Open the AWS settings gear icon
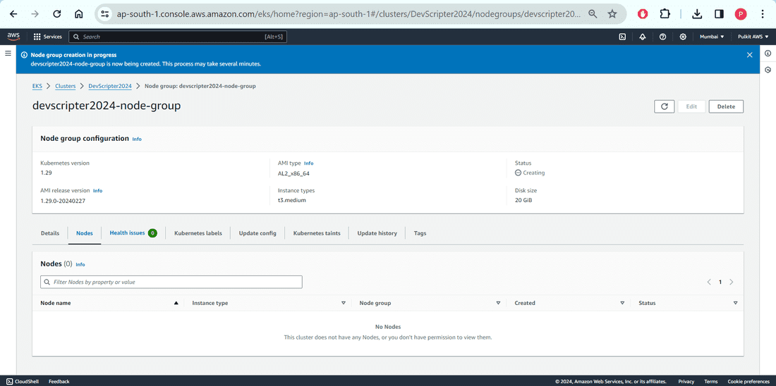 (683, 37)
